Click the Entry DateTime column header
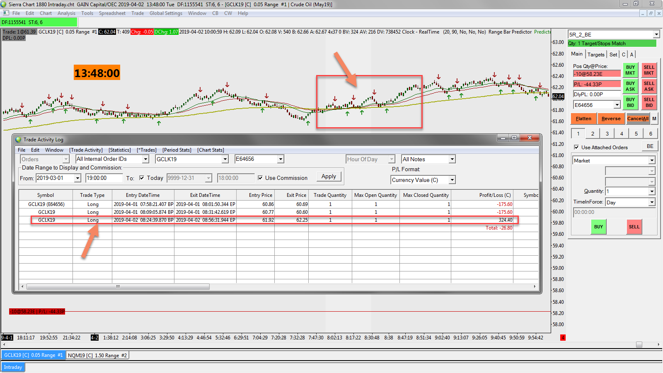This screenshot has width=663, height=373. point(143,195)
